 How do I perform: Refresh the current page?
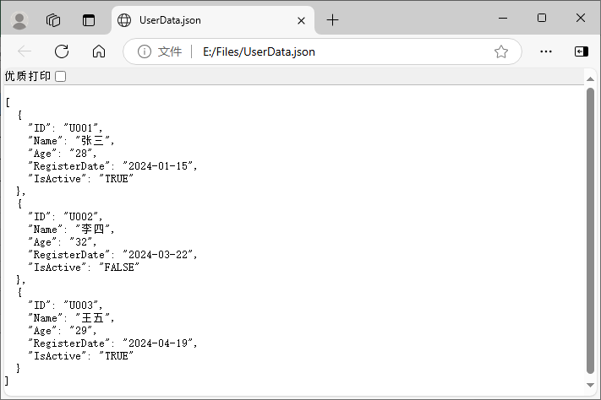62,51
